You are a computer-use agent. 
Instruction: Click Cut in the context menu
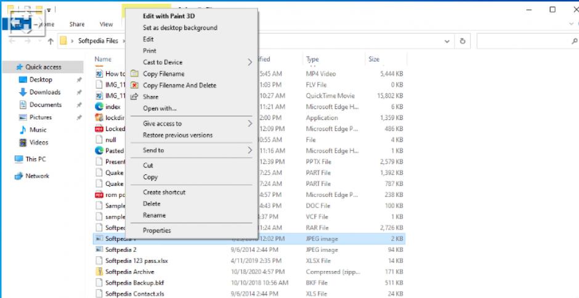(x=148, y=166)
